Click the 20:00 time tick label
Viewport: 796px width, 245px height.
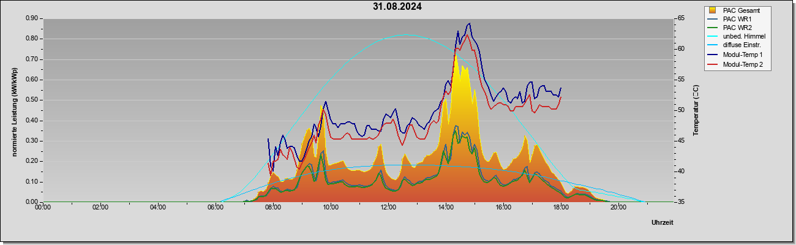click(618, 208)
